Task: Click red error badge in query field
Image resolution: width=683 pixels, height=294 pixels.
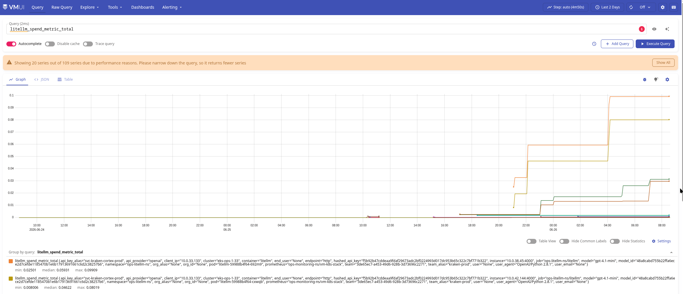Action: click(642, 29)
